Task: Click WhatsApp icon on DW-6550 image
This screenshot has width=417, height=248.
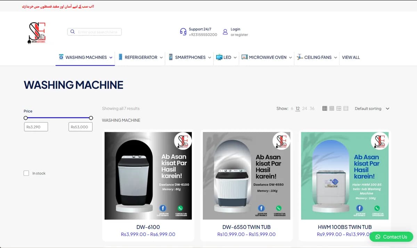Action: click(278, 208)
